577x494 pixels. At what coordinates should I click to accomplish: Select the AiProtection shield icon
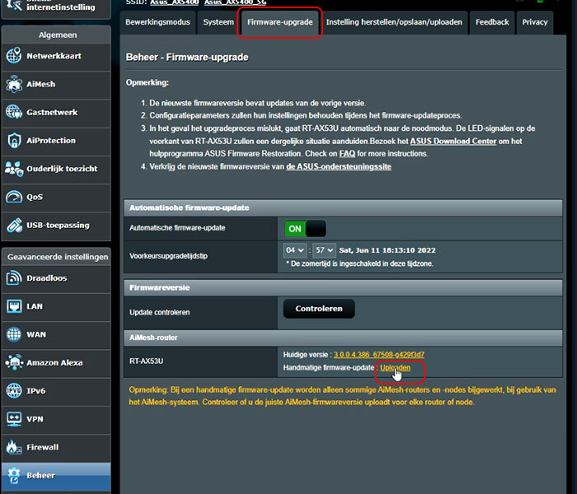pos(14,141)
